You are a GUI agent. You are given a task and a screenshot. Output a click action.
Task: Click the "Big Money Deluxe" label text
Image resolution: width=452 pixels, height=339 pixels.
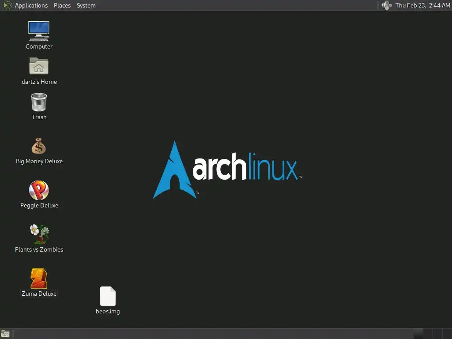click(x=39, y=162)
